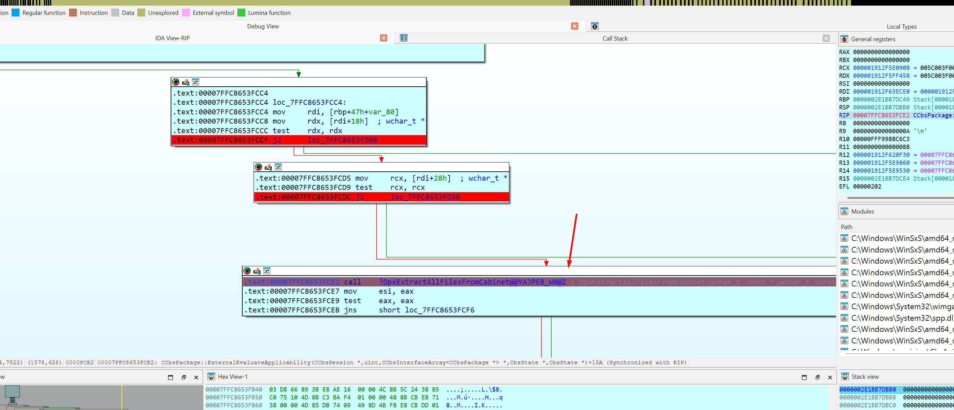The height and width of the screenshot is (410, 954).
Task: Click the edit pencil icon in the FCD5 node
Action: (268, 167)
